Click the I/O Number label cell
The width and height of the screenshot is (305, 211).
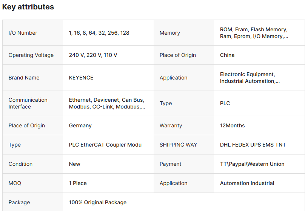[x=23, y=33]
